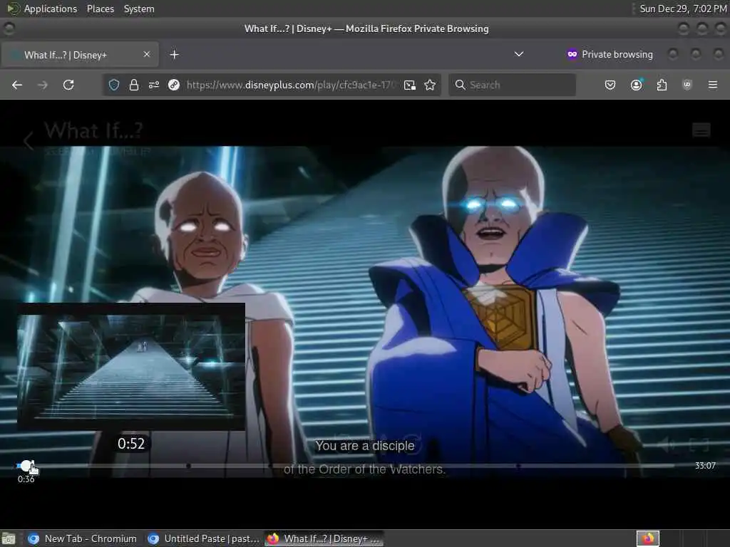The image size is (730, 547).
Task: Expand the list all tabs chevron
Action: click(x=519, y=54)
